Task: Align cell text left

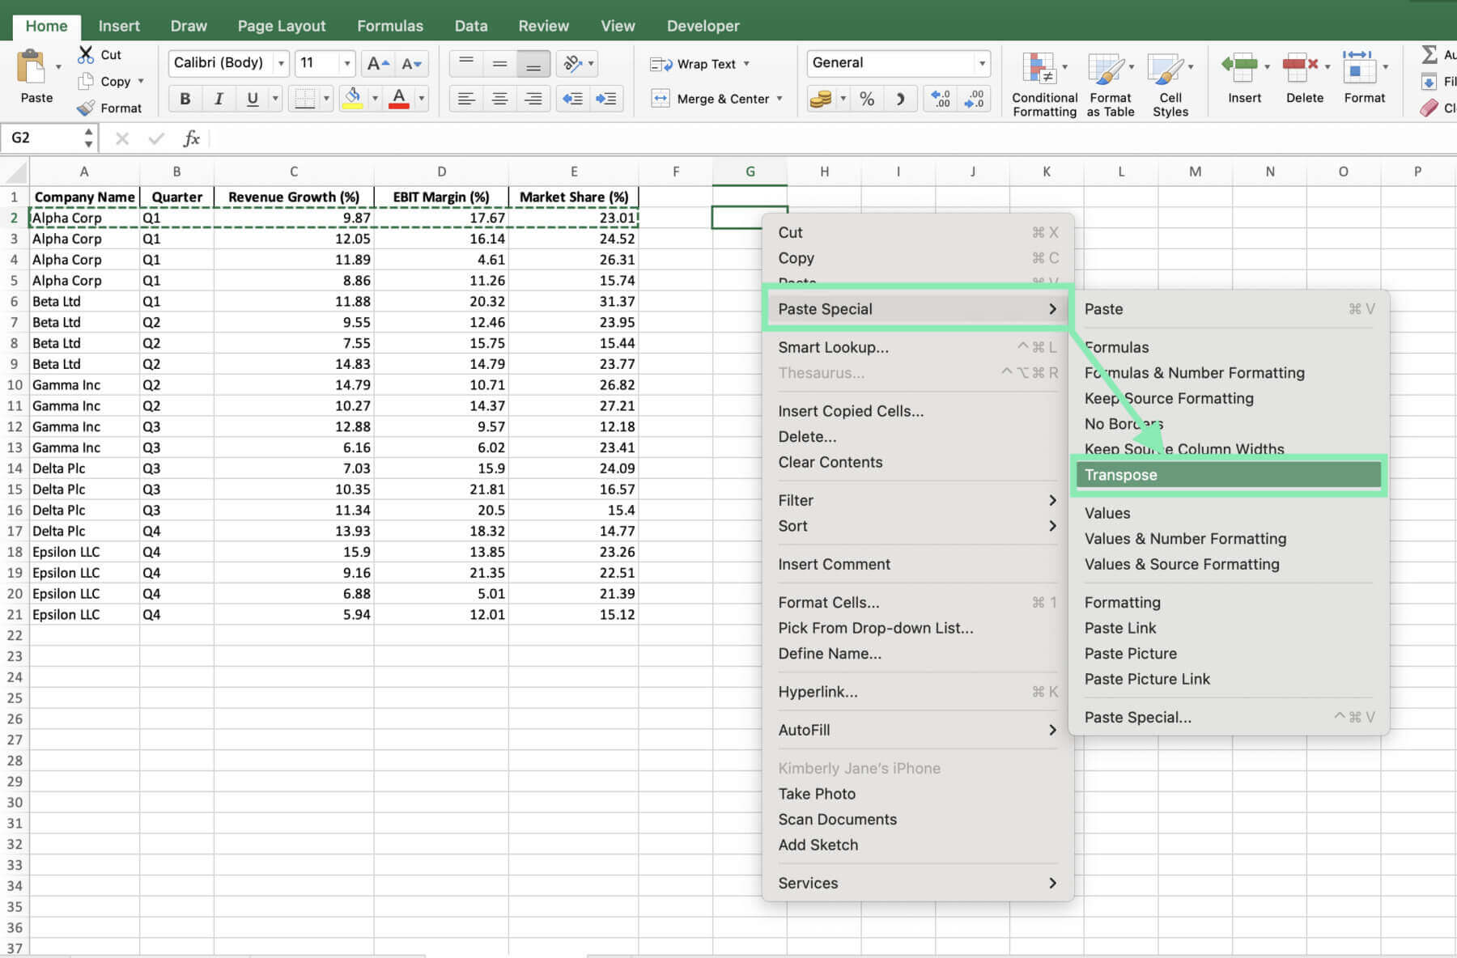Action: (466, 99)
